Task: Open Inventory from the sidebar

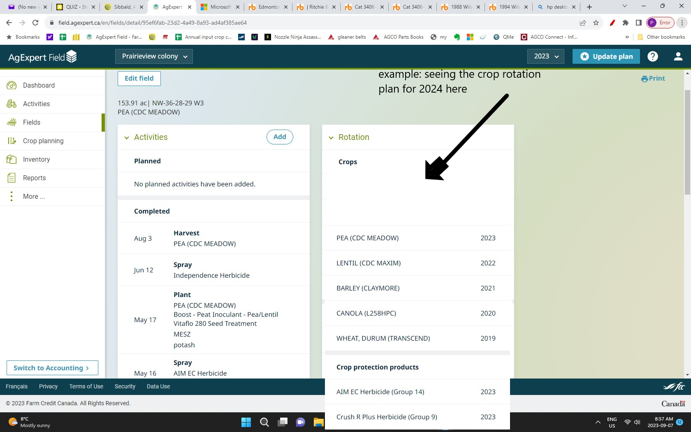Action: pos(36,159)
